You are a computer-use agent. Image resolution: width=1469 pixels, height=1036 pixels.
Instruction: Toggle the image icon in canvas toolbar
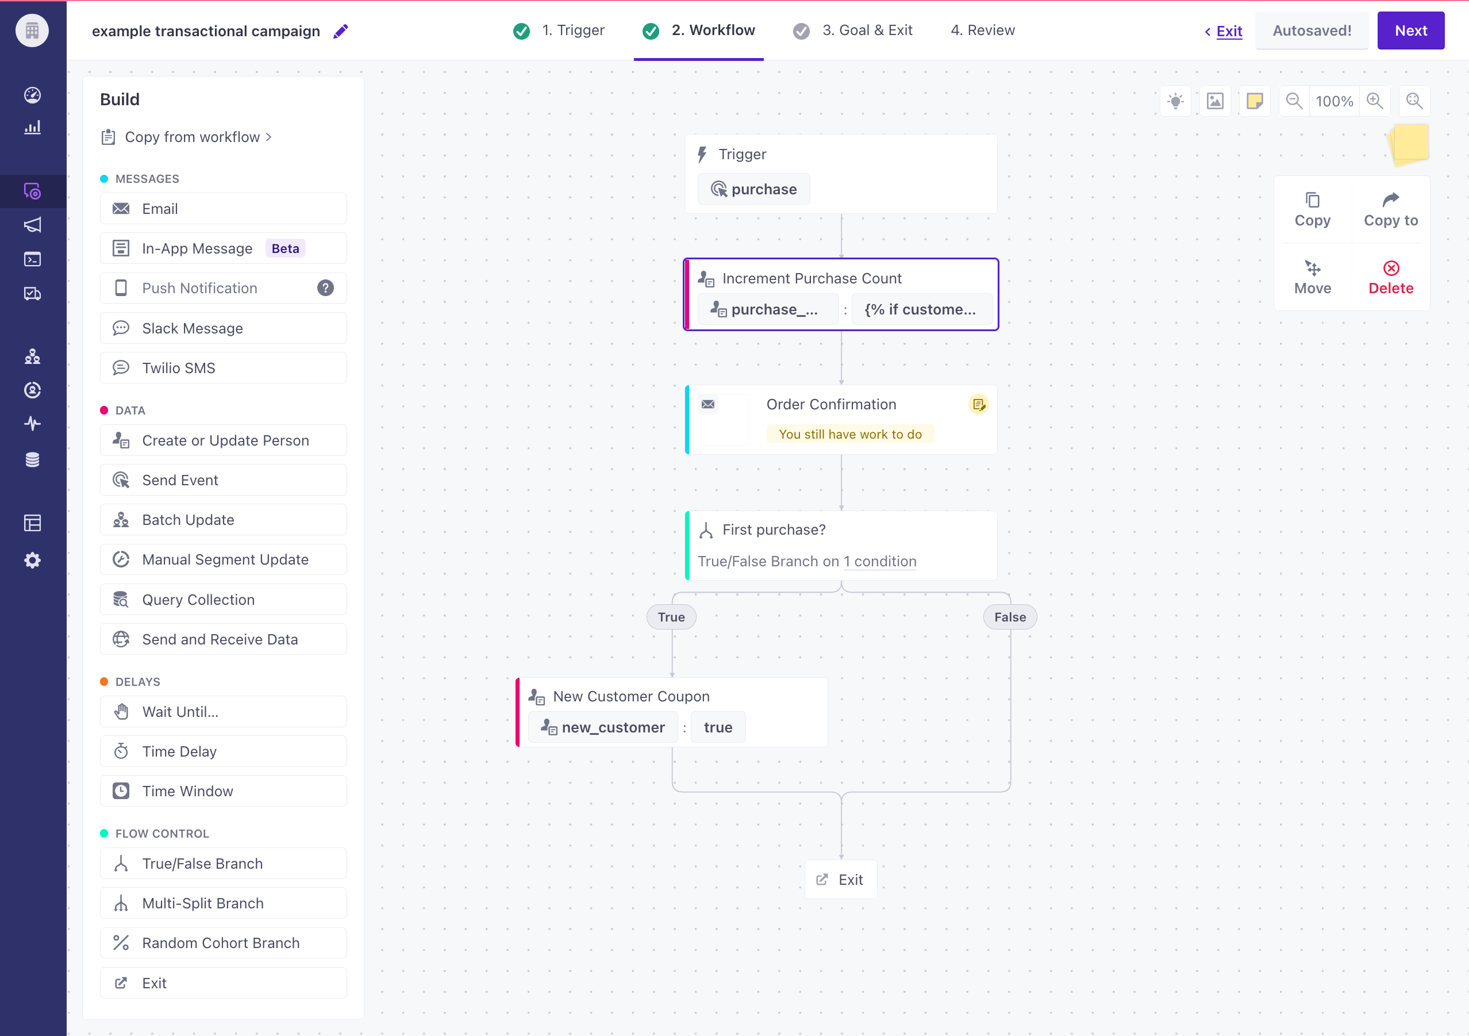point(1216,100)
